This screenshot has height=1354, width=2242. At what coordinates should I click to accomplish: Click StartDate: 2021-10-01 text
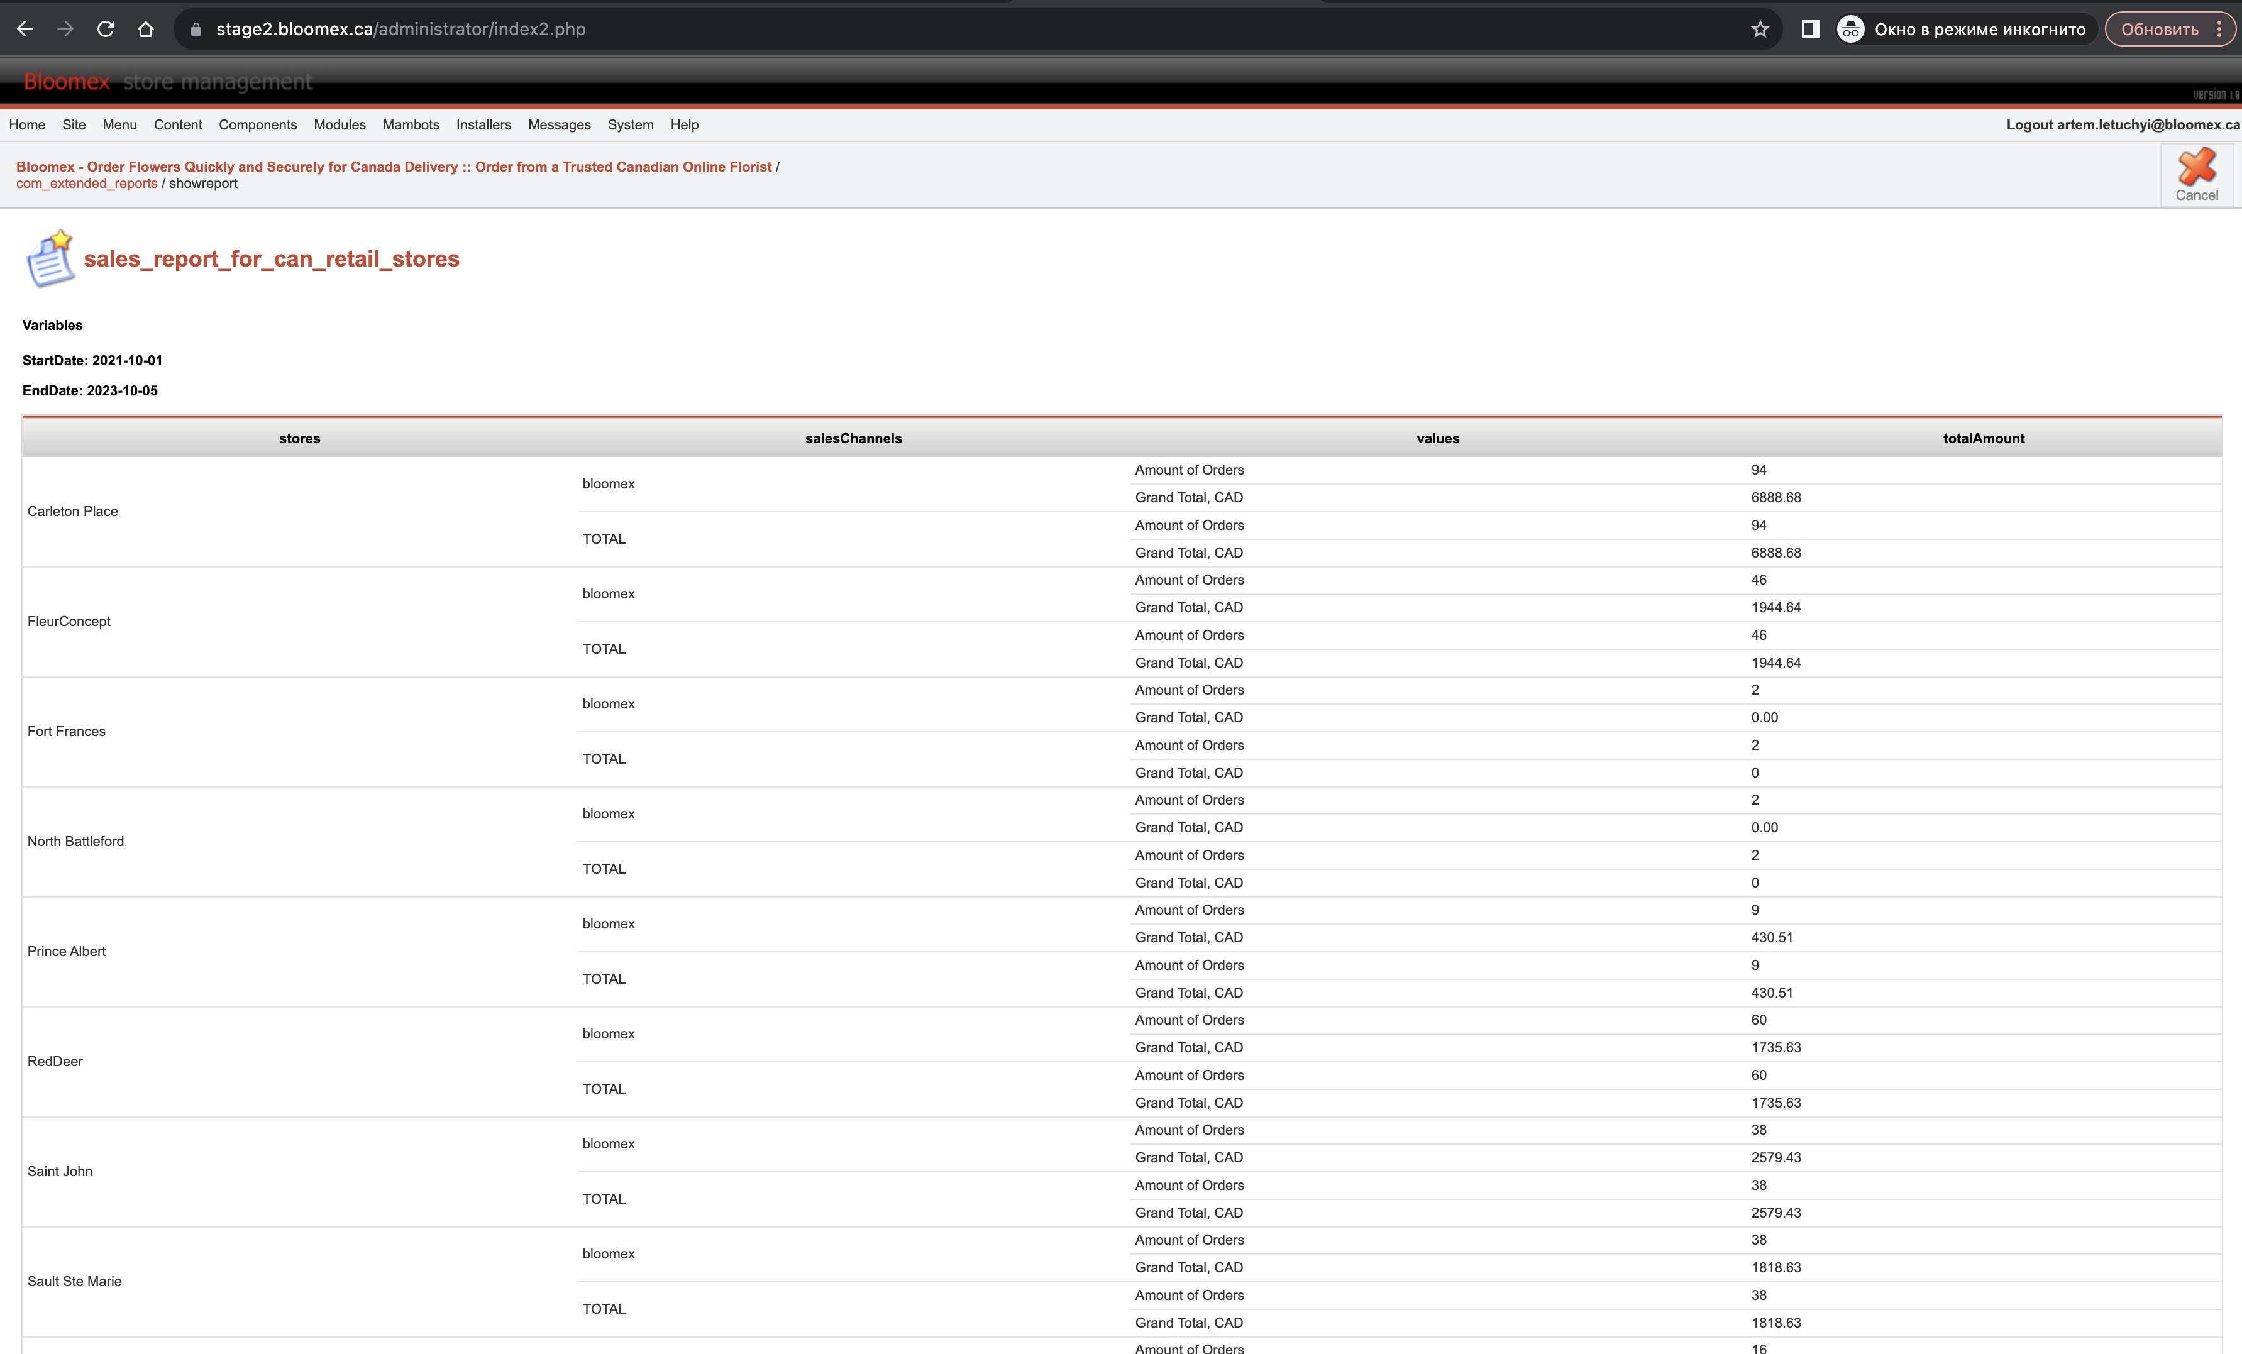point(92,360)
